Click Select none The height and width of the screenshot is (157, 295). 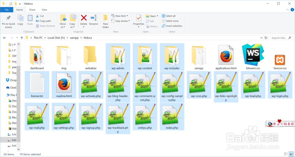[170, 21]
